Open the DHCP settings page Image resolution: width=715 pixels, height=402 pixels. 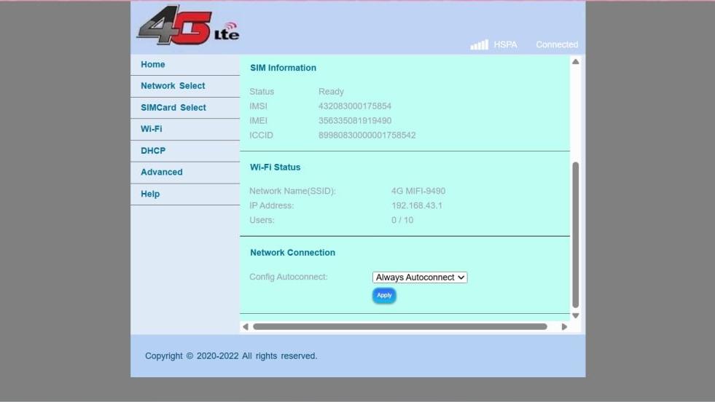(x=153, y=151)
